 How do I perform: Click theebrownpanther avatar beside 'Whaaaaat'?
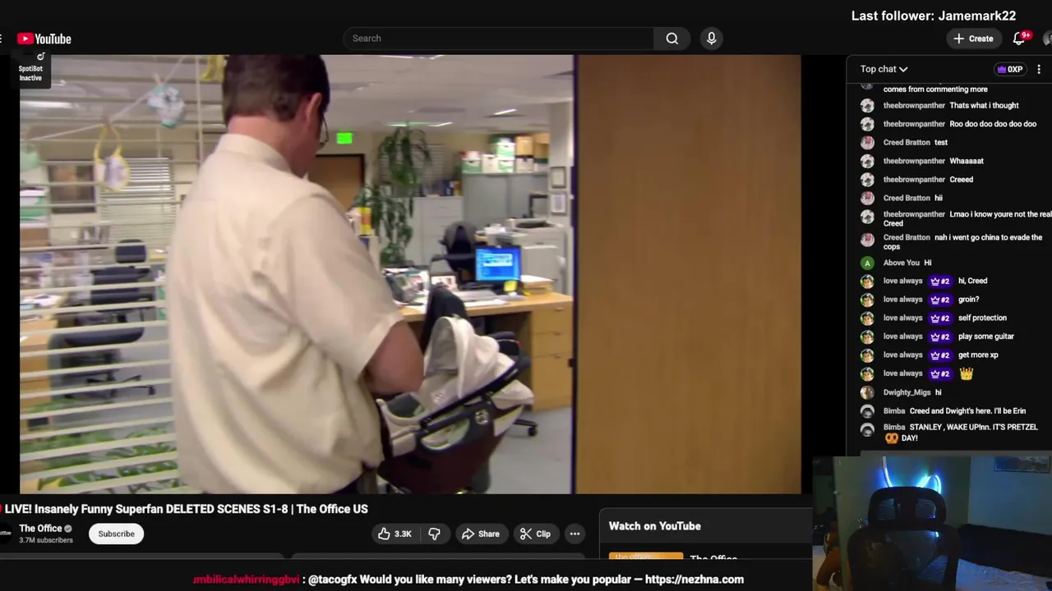point(867,161)
